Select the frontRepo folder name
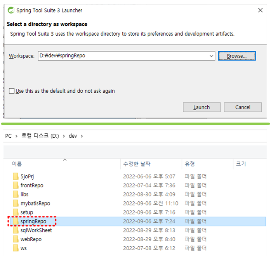This screenshot has width=271, height=256. click(32, 185)
